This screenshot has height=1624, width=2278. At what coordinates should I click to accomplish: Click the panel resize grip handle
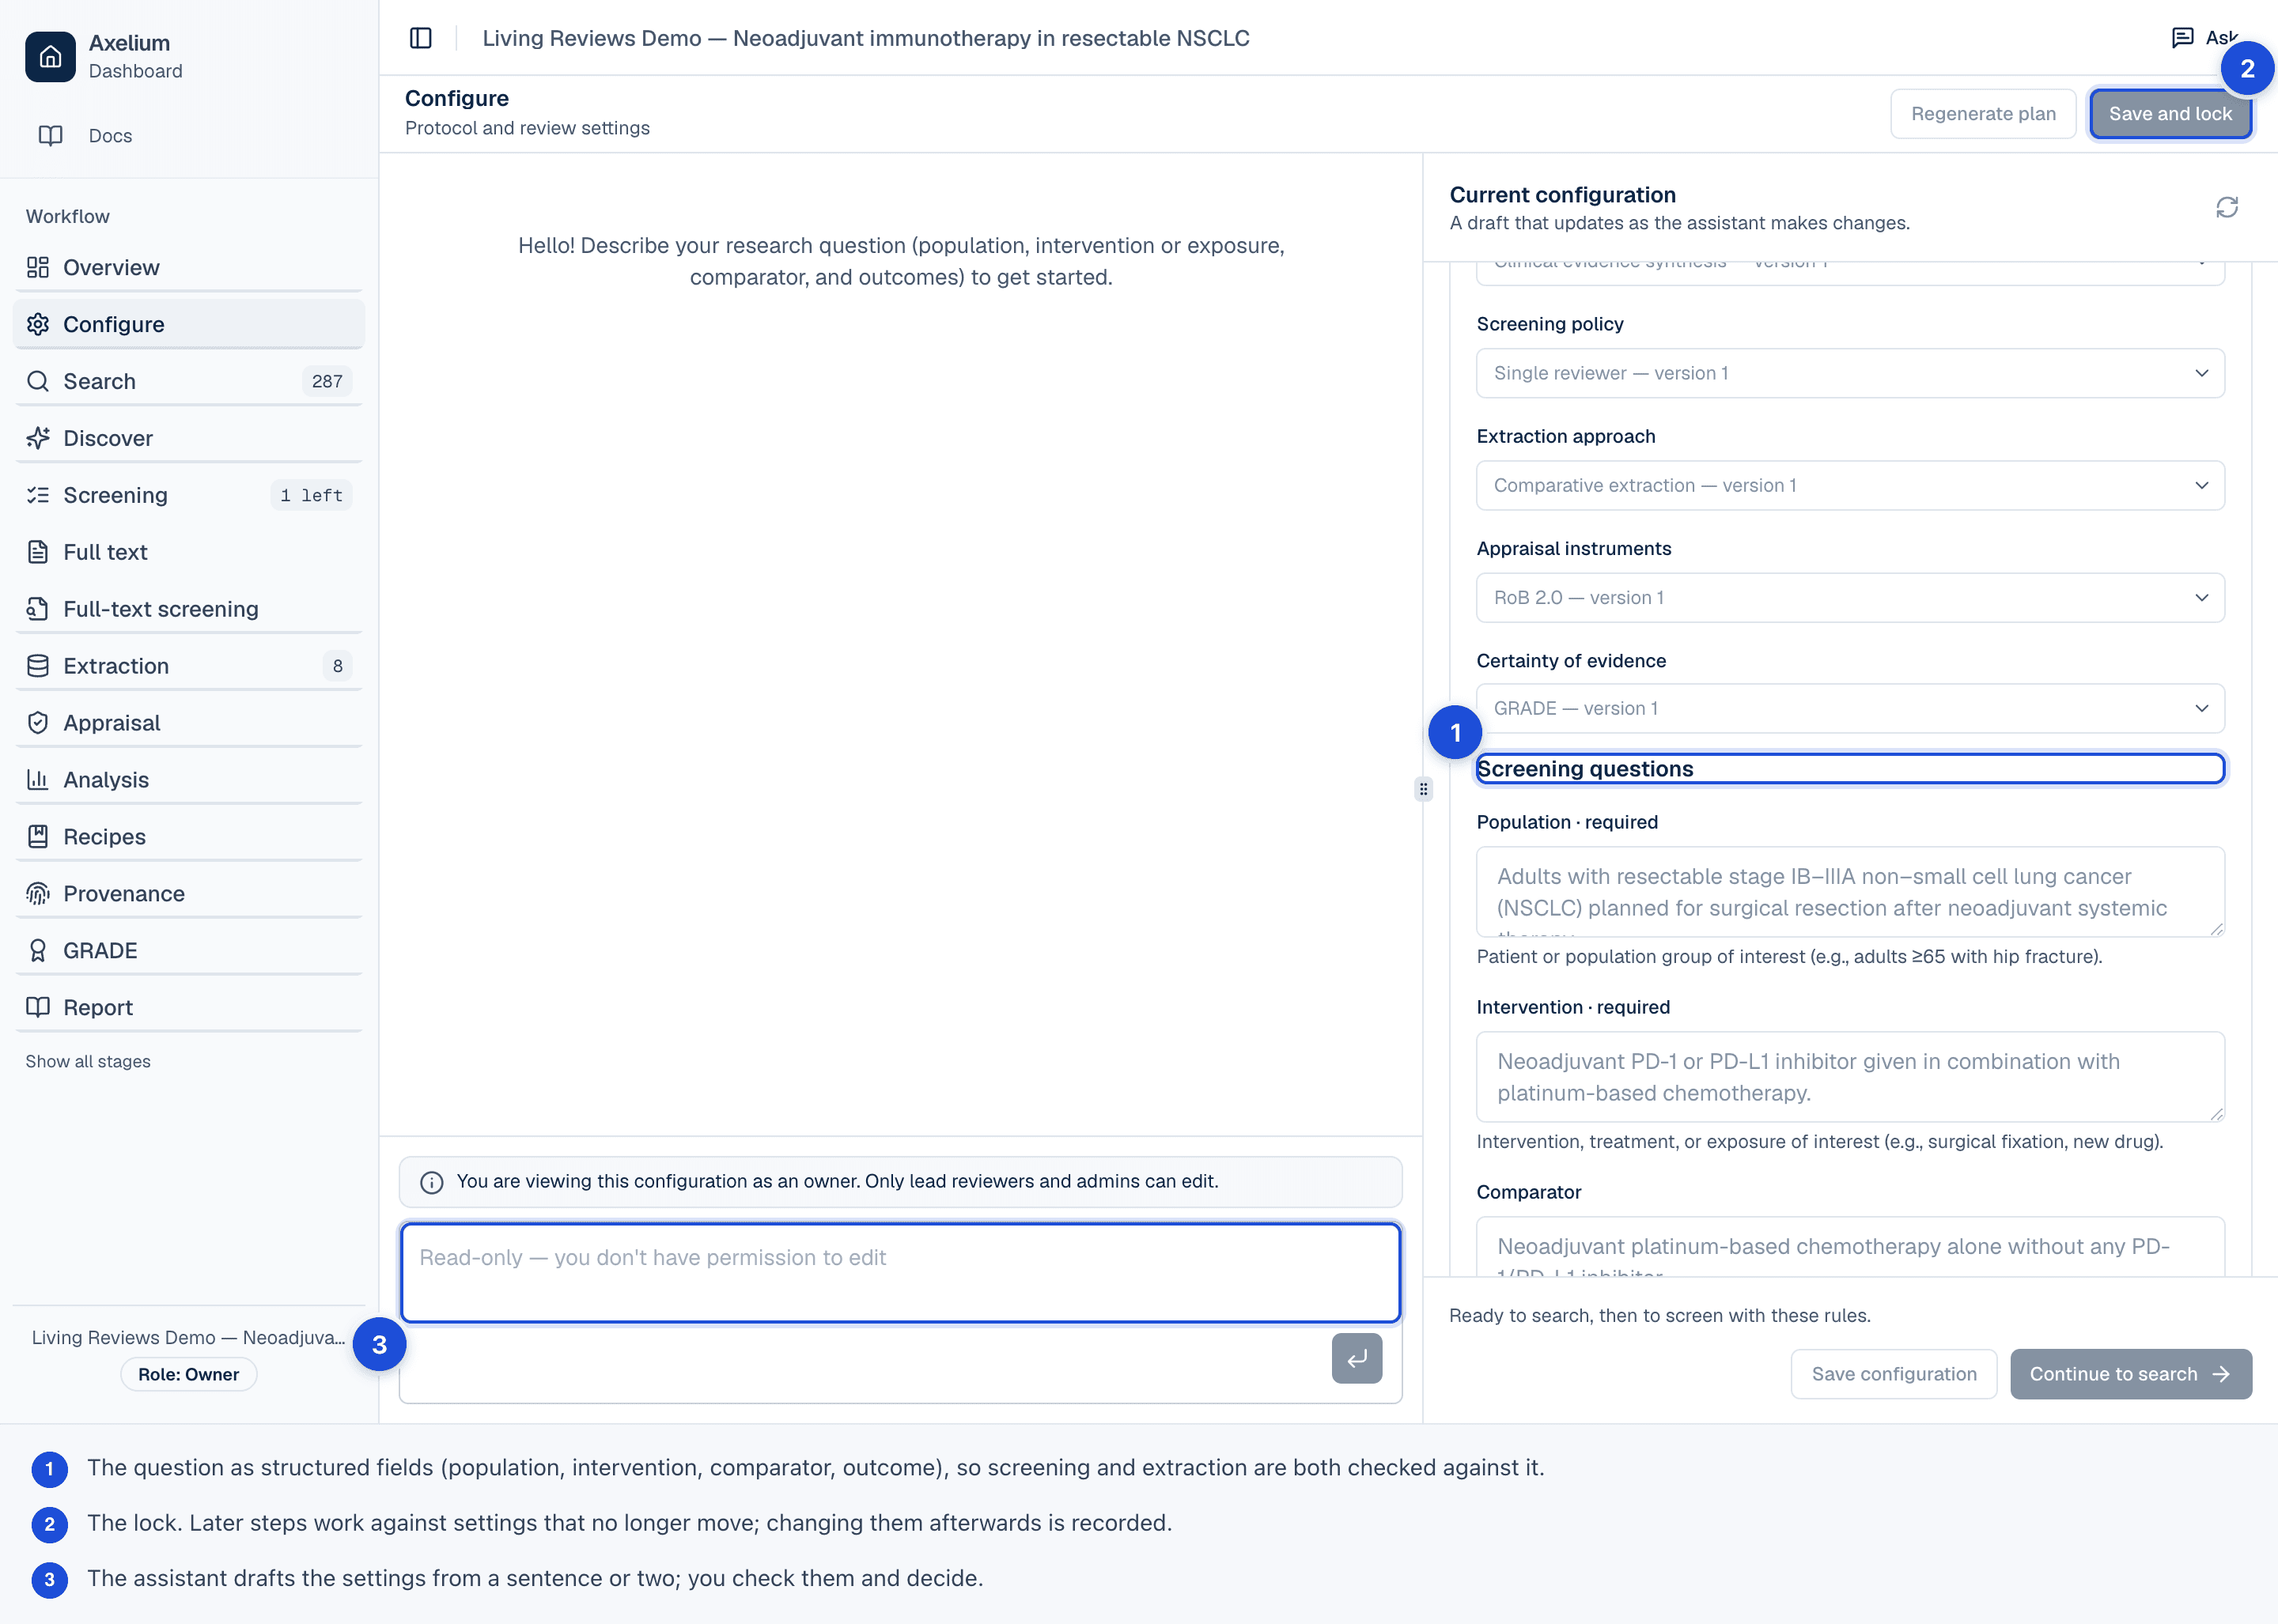[1424, 789]
